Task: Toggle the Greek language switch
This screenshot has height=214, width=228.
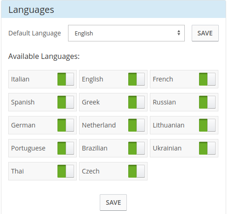Action: pyautogui.click(x=137, y=102)
